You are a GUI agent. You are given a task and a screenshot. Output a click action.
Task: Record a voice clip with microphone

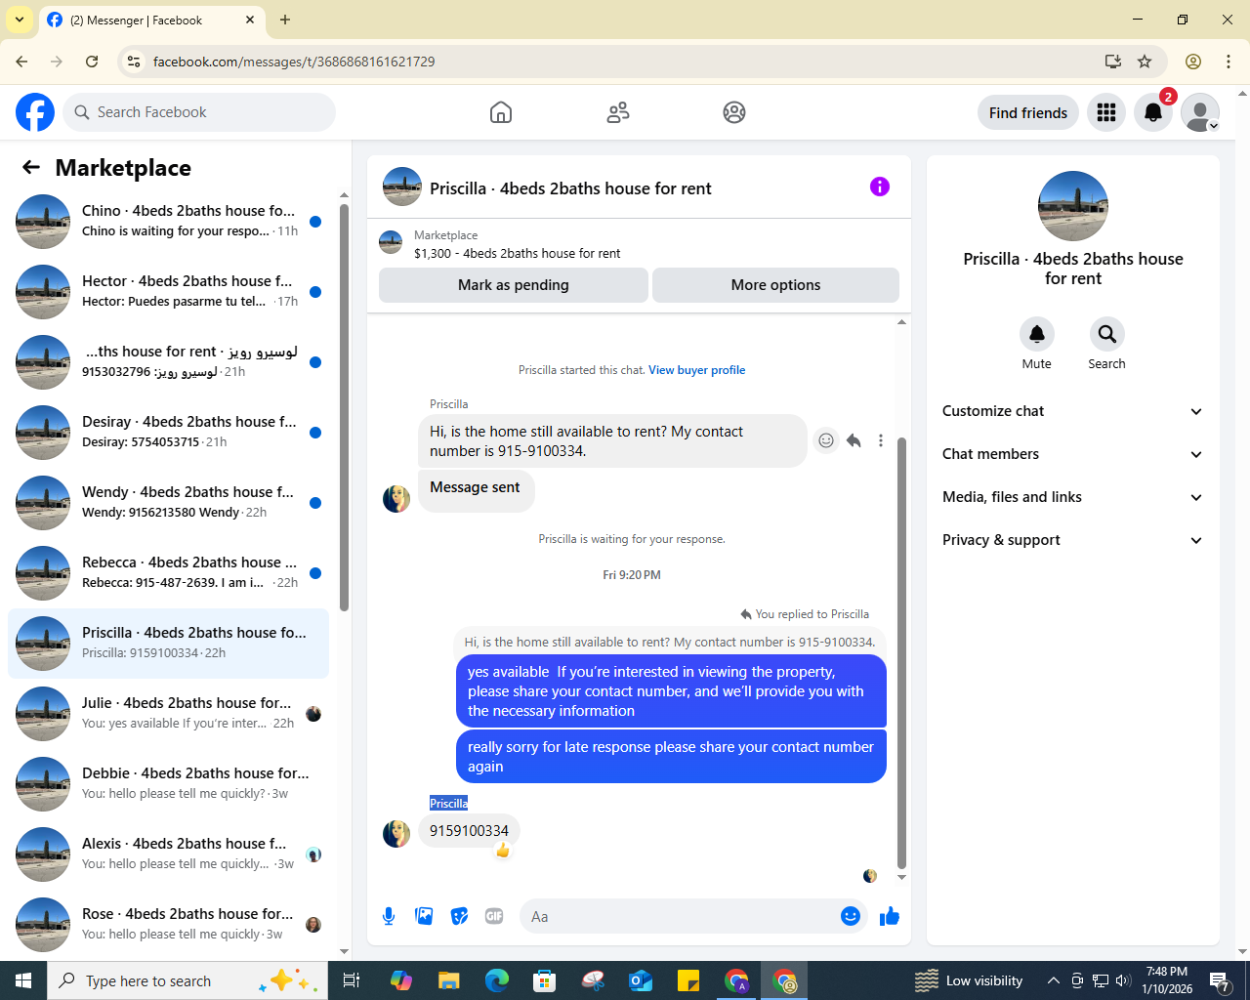[389, 916]
